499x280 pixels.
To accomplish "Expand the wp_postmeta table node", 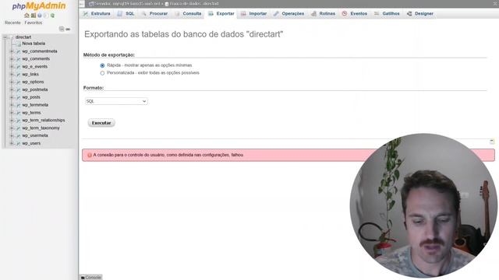I will click(x=12, y=89).
